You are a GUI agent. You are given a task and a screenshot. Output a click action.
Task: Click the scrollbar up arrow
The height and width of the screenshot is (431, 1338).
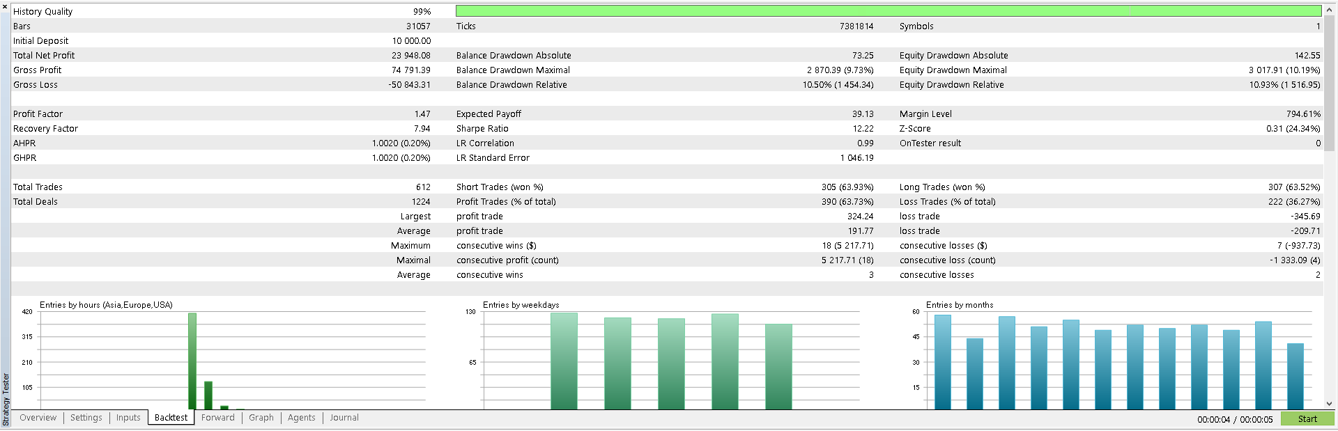(1329, 10)
